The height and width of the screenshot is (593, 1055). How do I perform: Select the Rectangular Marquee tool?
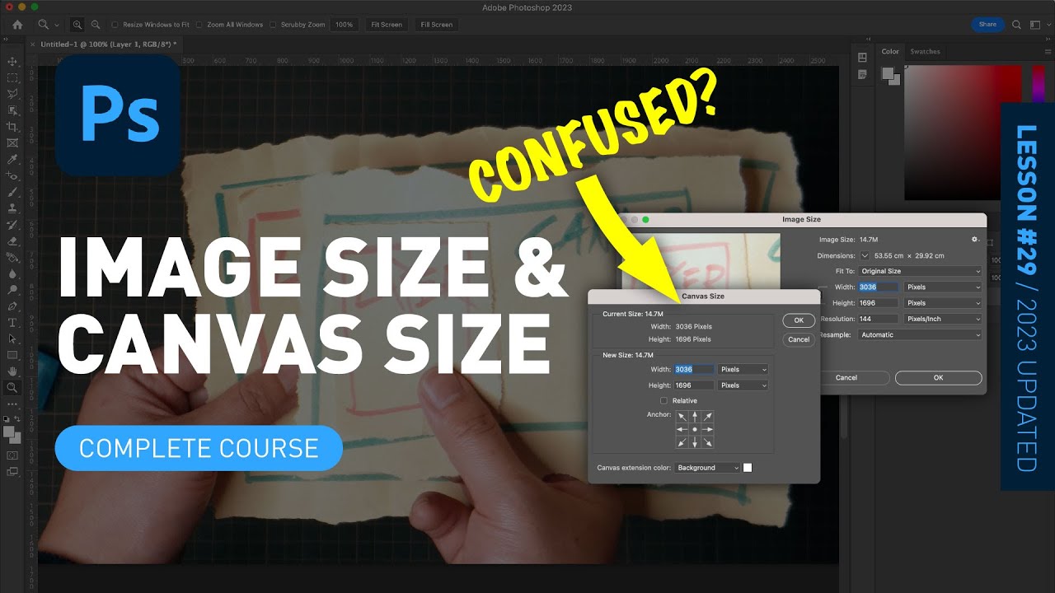pos(12,78)
